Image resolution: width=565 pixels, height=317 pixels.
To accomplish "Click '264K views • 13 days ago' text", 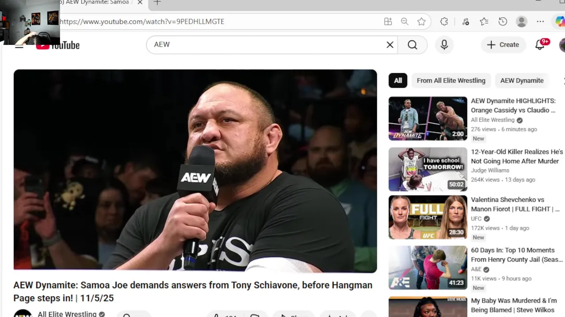I will (503, 180).
